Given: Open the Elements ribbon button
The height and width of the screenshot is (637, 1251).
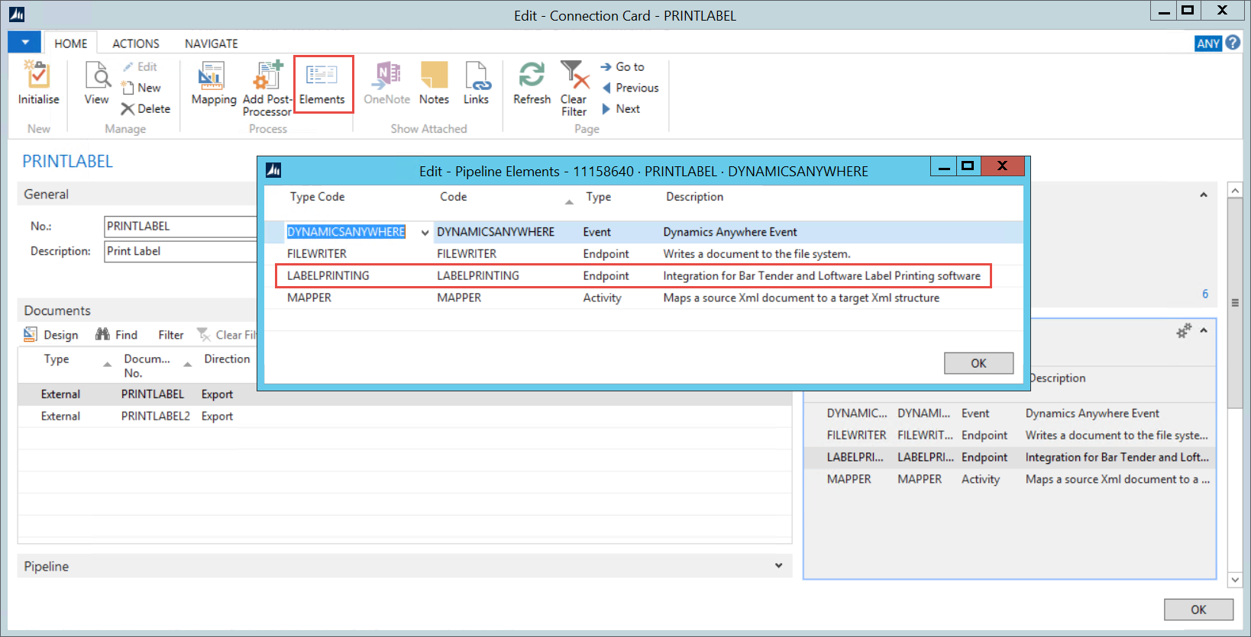Looking at the screenshot, I should pyautogui.click(x=322, y=84).
